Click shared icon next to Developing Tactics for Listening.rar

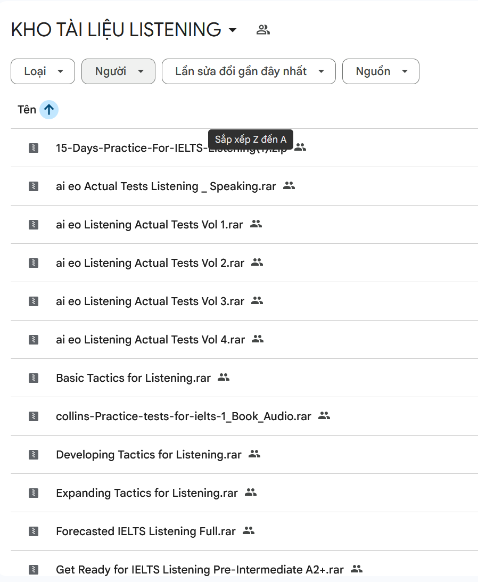[x=254, y=454]
